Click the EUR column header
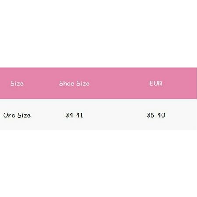The width and height of the screenshot is (197, 197). coord(156,84)
